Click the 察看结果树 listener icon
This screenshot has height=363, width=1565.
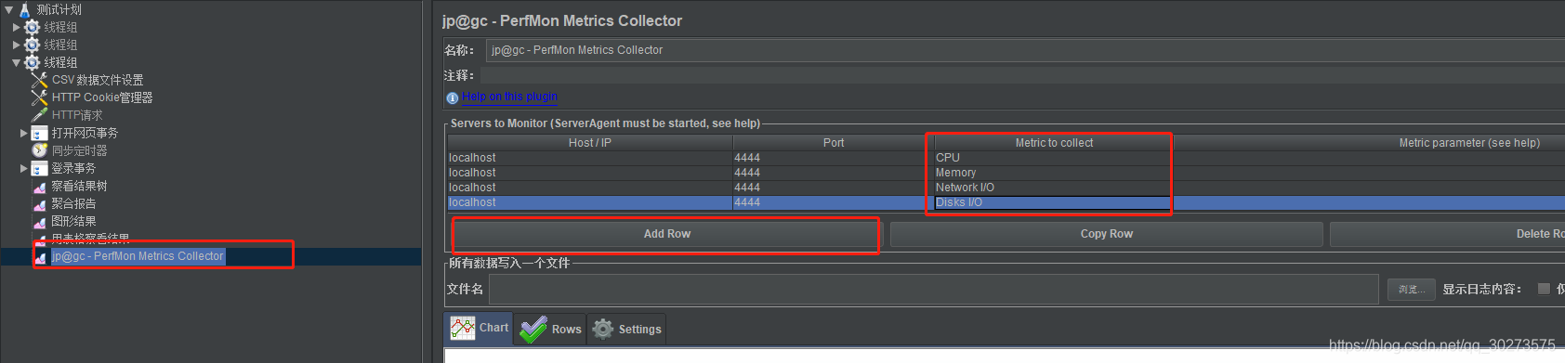tap(40, 187)
